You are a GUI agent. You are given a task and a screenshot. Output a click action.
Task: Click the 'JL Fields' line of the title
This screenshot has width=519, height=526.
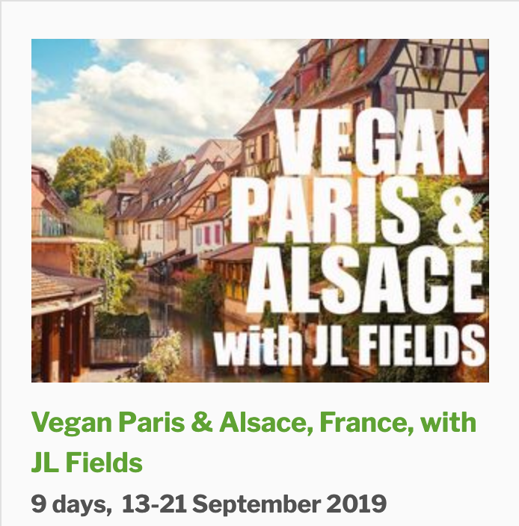(x=87, y=462)
